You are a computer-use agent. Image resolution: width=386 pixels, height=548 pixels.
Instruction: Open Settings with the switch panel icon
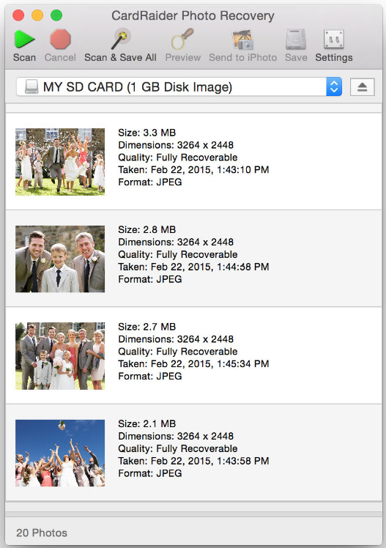coord(333,39)
